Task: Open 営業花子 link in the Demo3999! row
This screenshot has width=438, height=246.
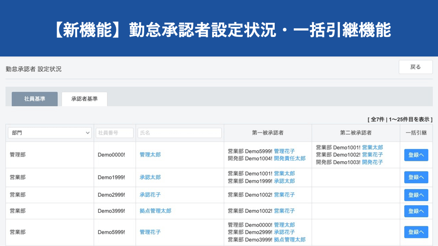Action: pos(284,211)
